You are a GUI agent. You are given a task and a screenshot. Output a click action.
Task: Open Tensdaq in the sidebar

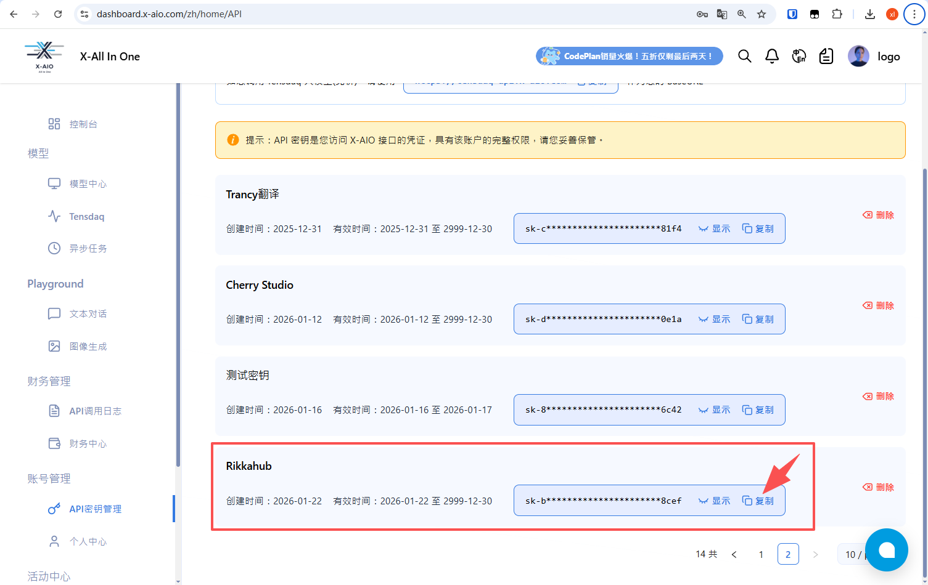pyautogui.click(x=76, y=216)
